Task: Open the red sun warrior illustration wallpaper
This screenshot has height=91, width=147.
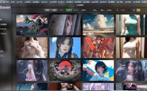Action: tap(65, 71)
